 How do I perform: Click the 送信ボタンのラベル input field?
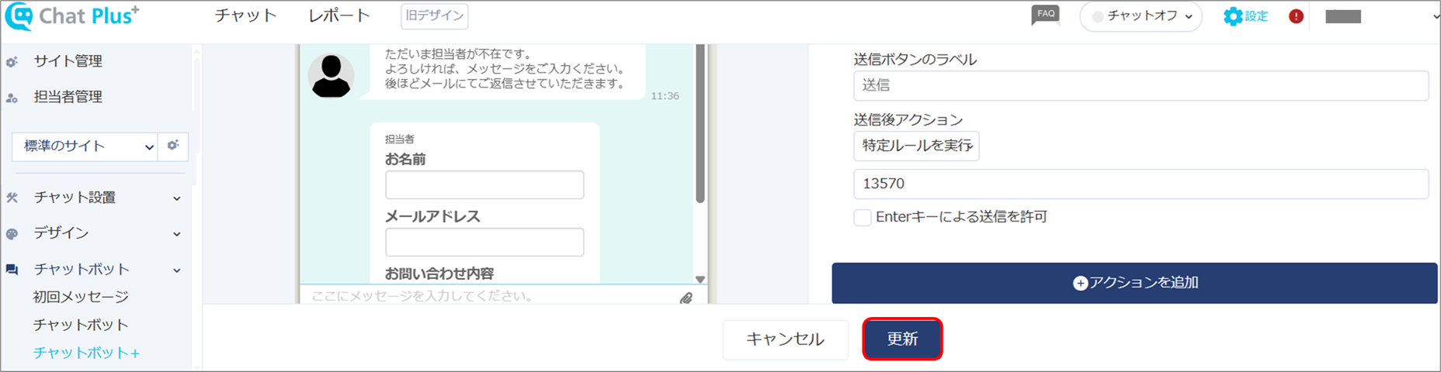click(x=1141, y=85)
